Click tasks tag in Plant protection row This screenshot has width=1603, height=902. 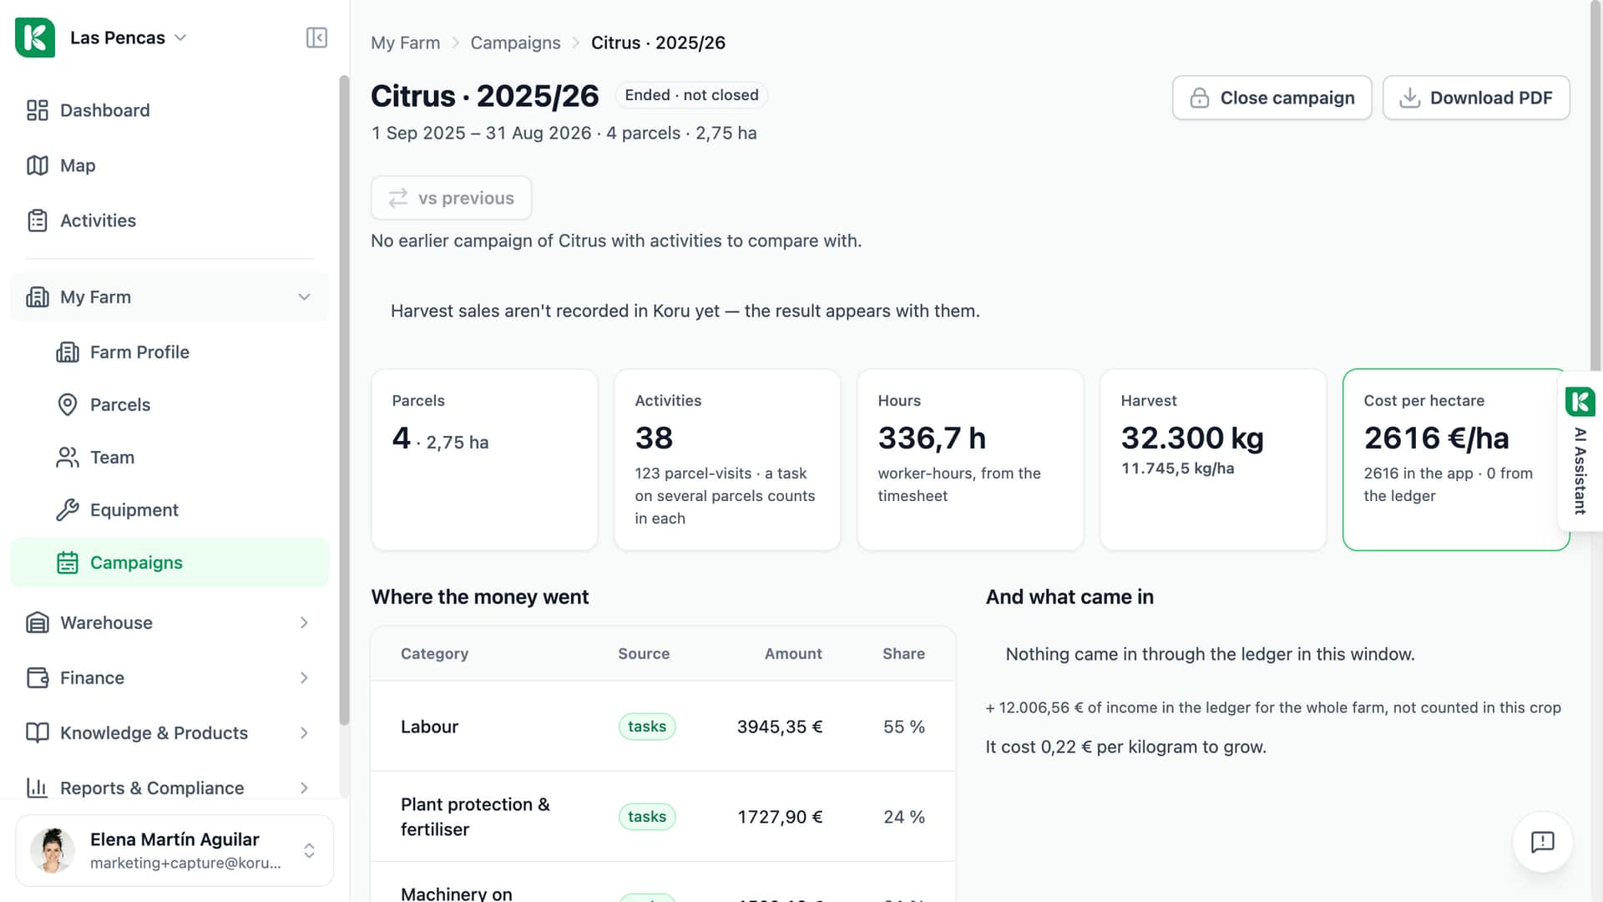(x=647, y=817)
